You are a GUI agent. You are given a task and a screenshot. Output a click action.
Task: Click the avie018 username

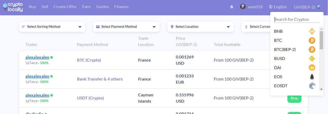(255, 7)
